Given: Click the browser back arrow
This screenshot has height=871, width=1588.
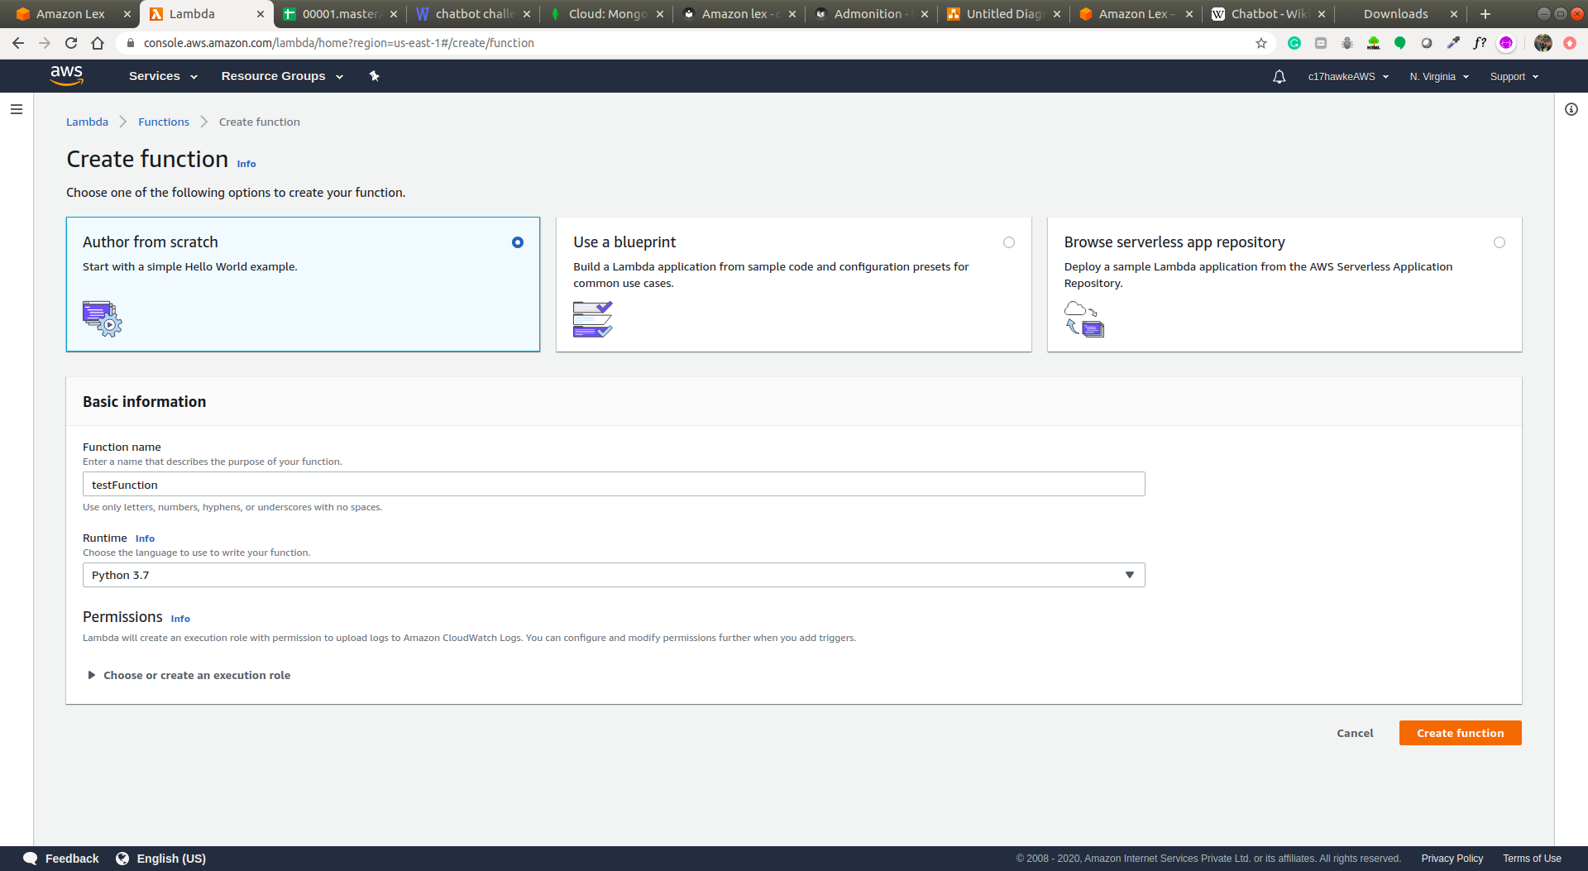Looking at the screenshot, I should [18, 43].
